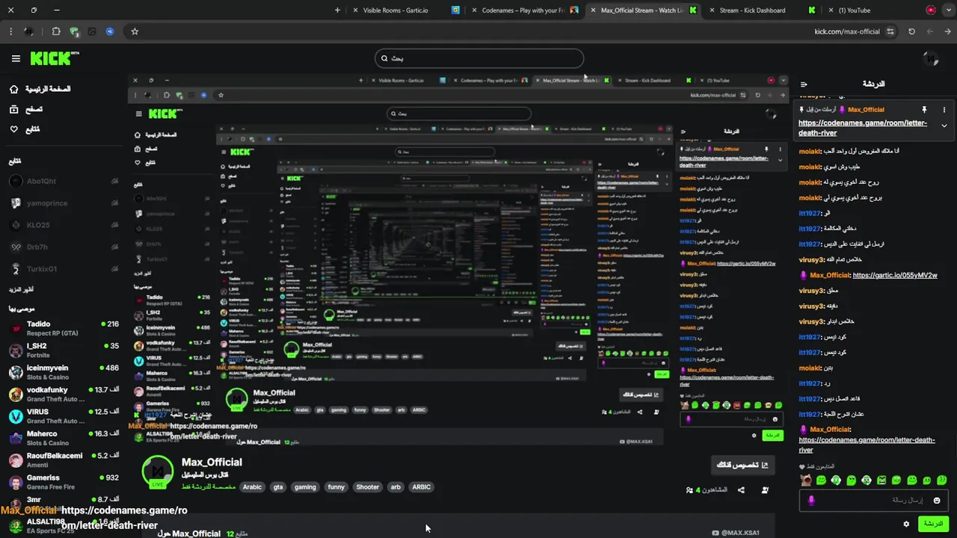The image size is (957, 538).
Task: Select the gta tag
Action: (x=278, y=487)
